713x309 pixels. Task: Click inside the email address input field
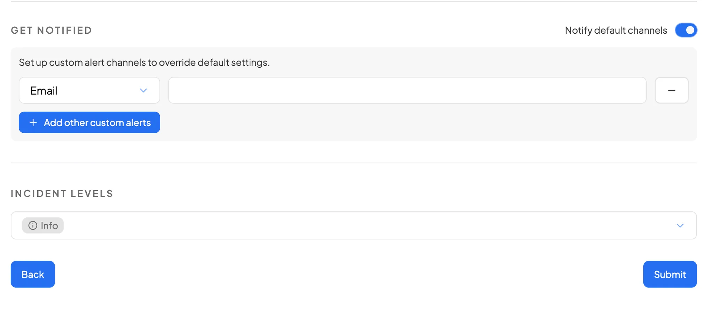click(x=407, y=90)
